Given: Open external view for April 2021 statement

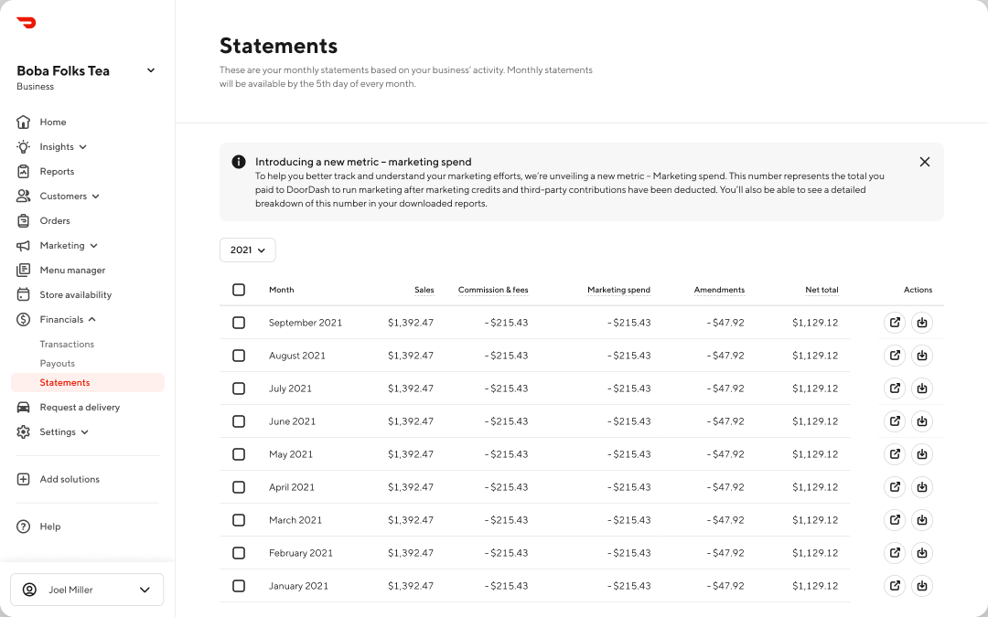Looking at the screenshot, I should [x=895, y=486].
